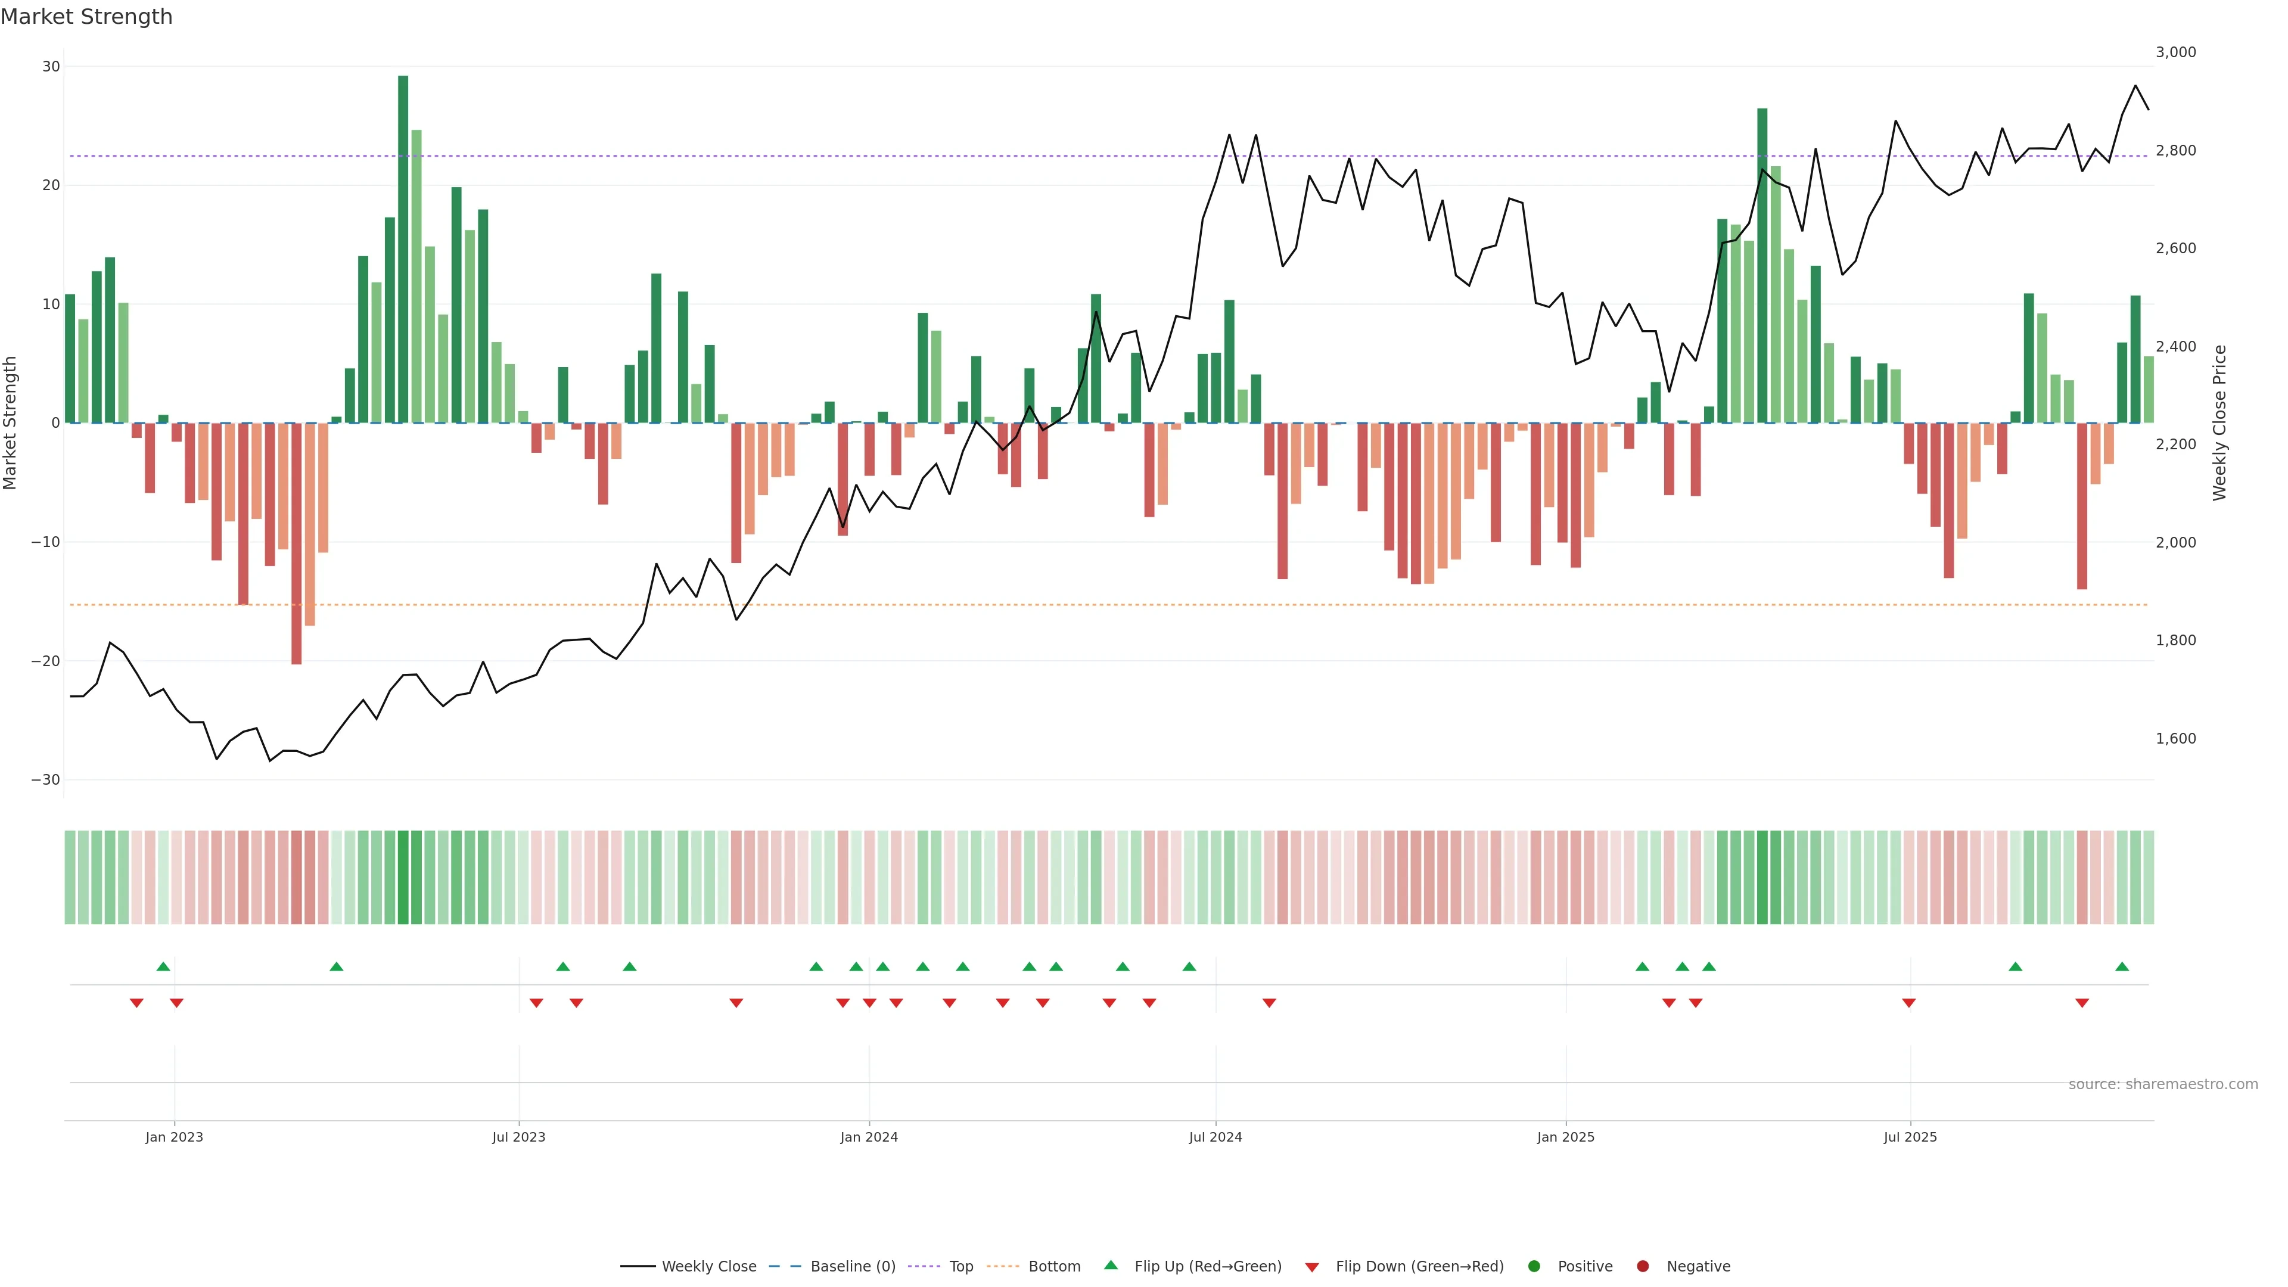The image size is (2288, 1287).
Task: Click the source: sharemaestro.com text
Action: click(2163, 1084)
